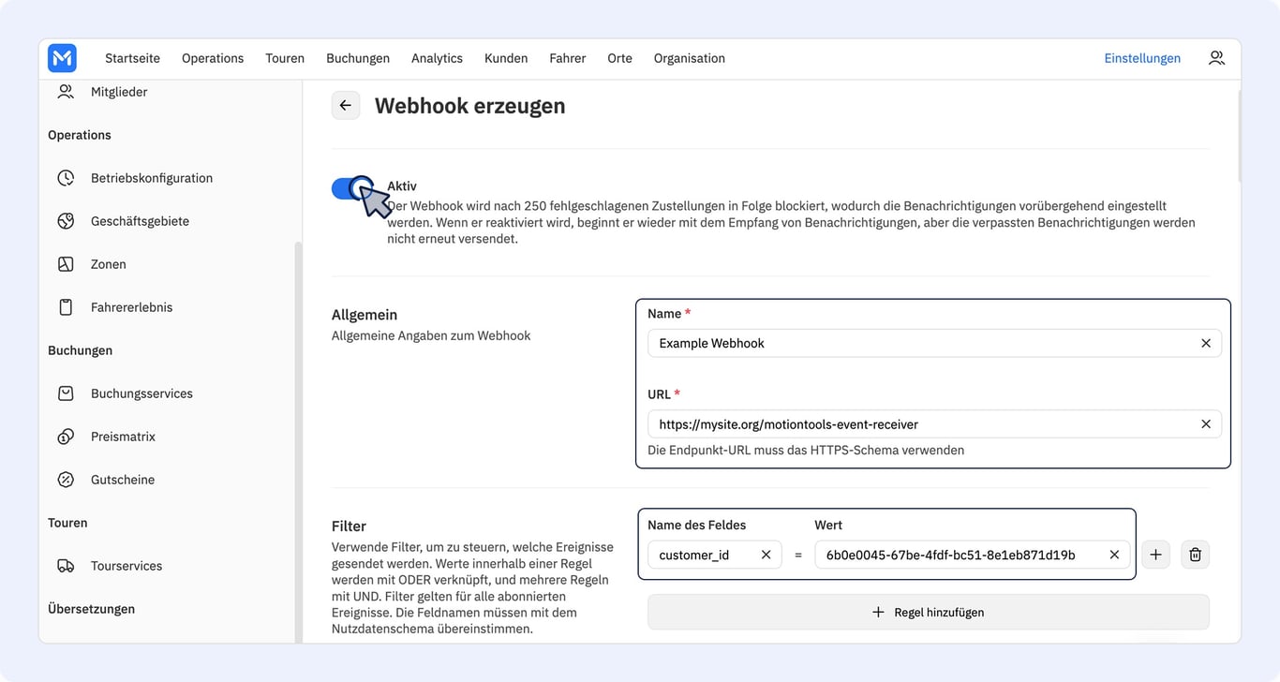Click the Geschäftsgebiete globe icon
This screenshot has height=682, width=1280.
(66, 221)
